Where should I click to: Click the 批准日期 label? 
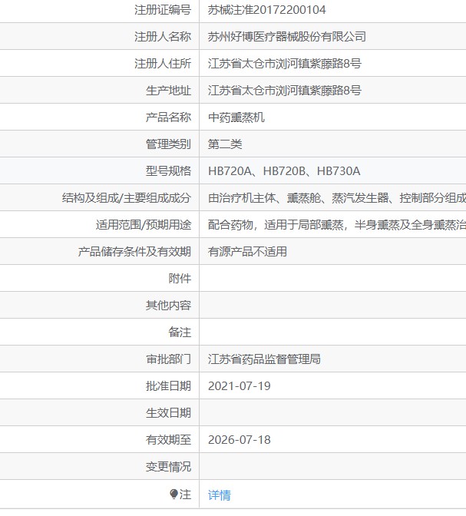coord(168,386)
